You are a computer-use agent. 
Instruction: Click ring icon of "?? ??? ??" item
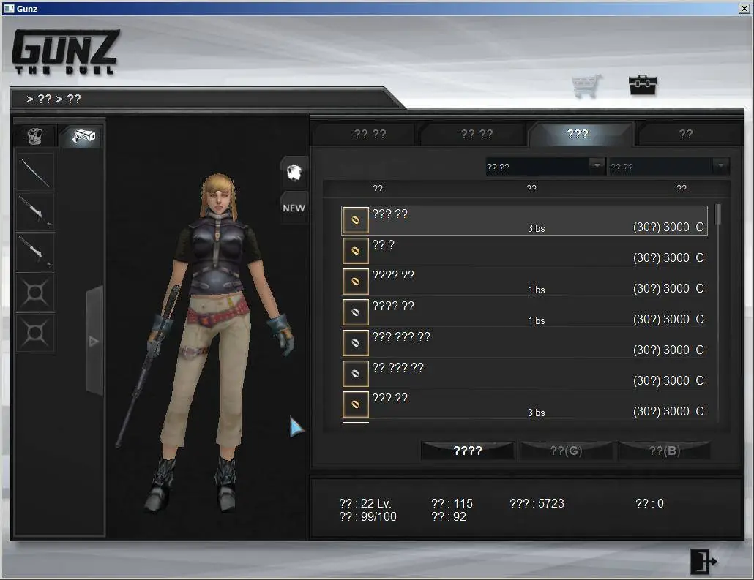tap(355, 374)
